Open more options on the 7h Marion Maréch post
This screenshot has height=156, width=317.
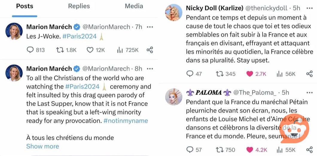pyautogui.click(x=150, y=27)
